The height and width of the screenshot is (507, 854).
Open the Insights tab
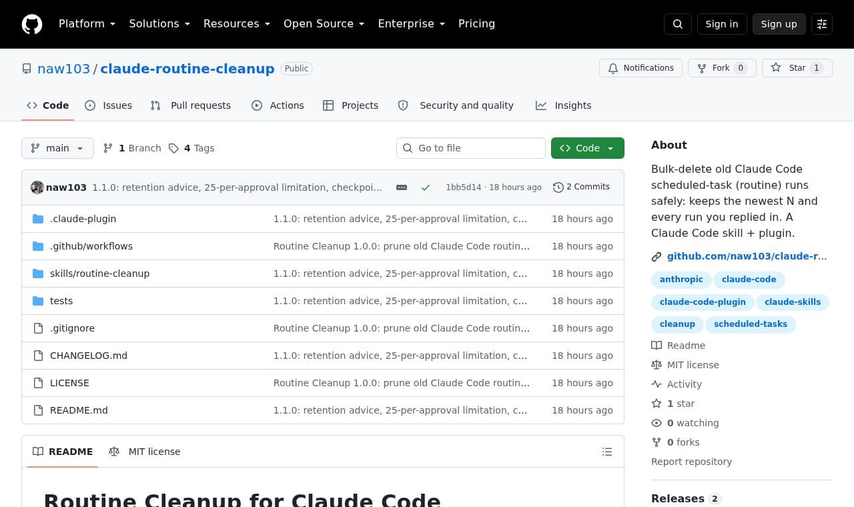[x=563, y=105]
